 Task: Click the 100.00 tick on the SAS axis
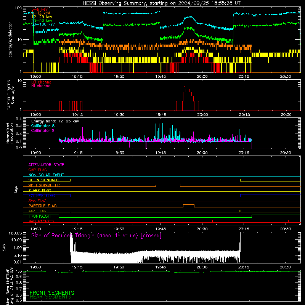pyautogui.click(x=15, y=233)
